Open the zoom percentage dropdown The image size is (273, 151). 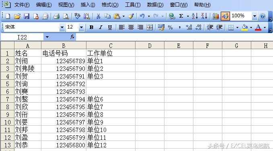pos(255,16)
